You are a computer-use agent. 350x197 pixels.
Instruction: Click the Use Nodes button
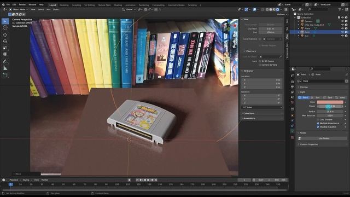click(324, 138)
